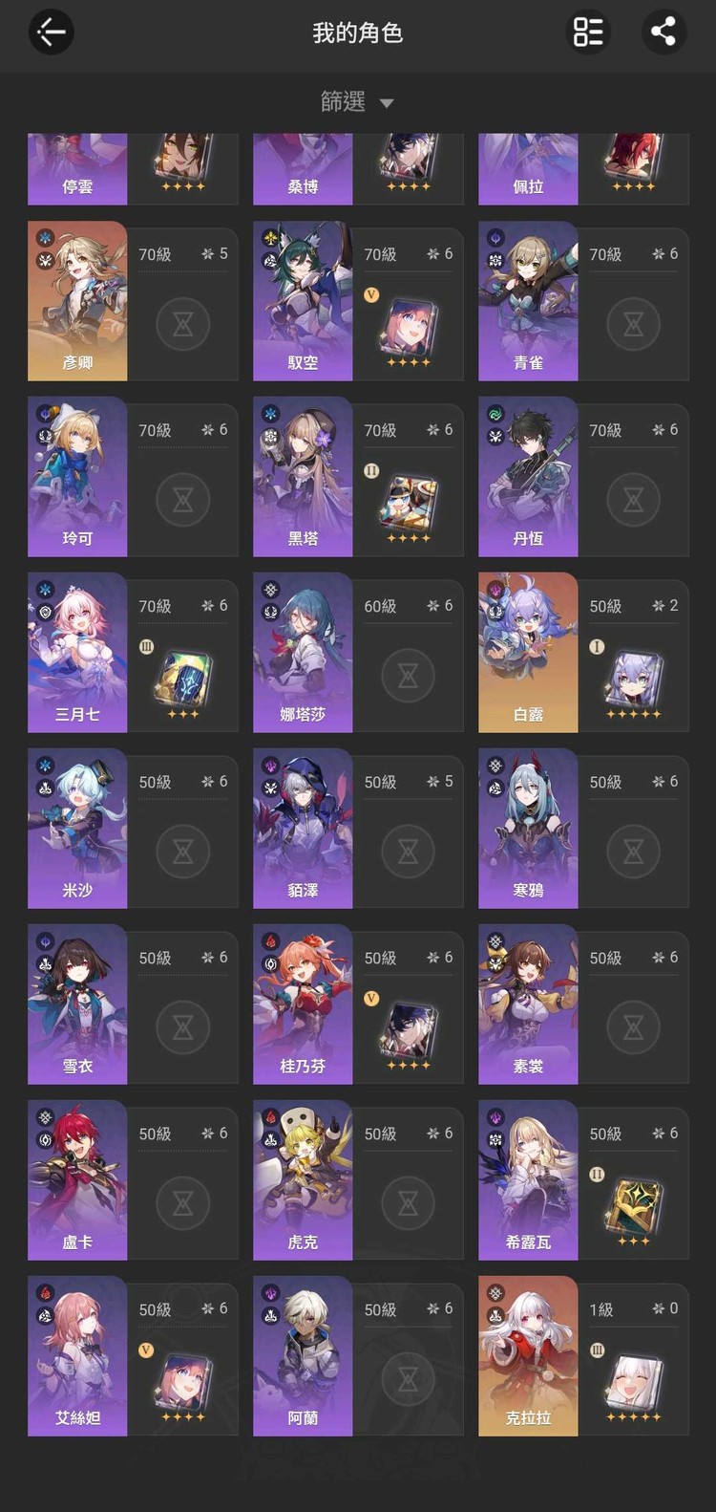This screenshot has height=1512, width=716.
Task: Open 艾絲妲's equipped light cone
Action: click(183, 1385)
